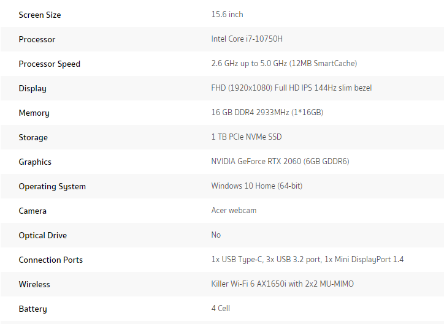Select the Connection Ports value text
Image resolution: width=444 pixels, height=324 pixels.
307,260
